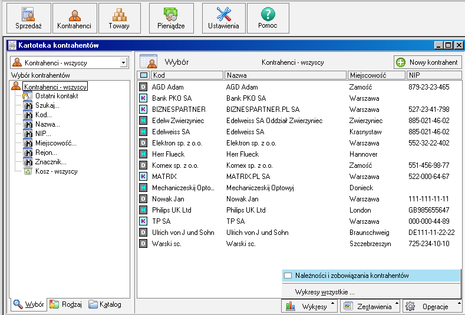Click the H icon for Mechaniczeskij Optowyj
Viewport: 465px width, 315px height.
tap(143, 188)
